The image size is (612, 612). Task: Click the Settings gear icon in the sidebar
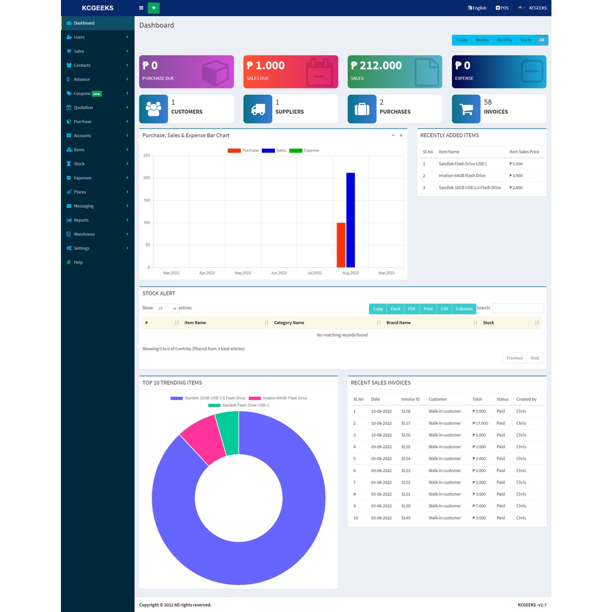tap(70, 248)
